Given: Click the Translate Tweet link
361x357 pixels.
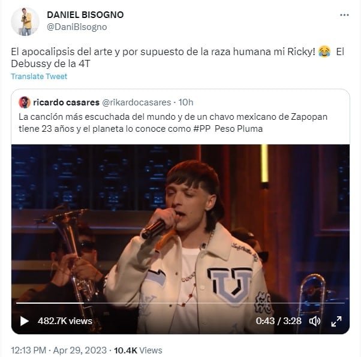Looking at the screenshot, I should point(39,76).
